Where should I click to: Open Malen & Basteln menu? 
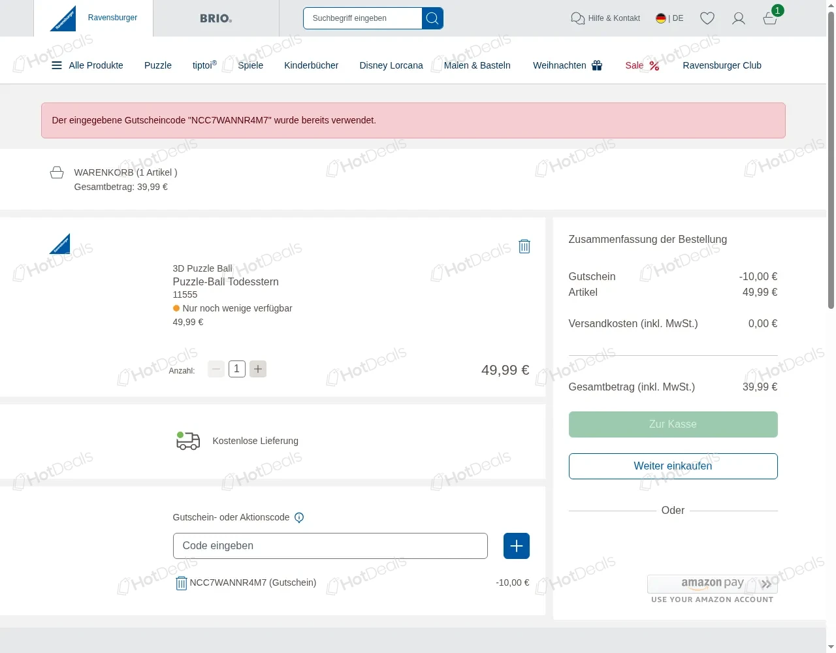click(477, 65)
